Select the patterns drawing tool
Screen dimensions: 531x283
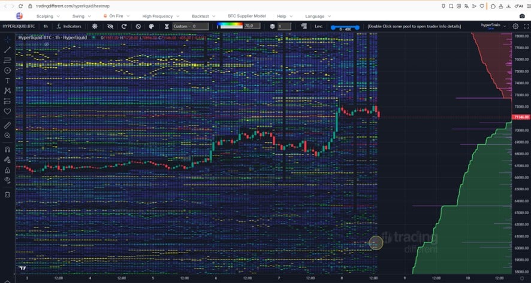pyautogui.click(x=7, y=90)
